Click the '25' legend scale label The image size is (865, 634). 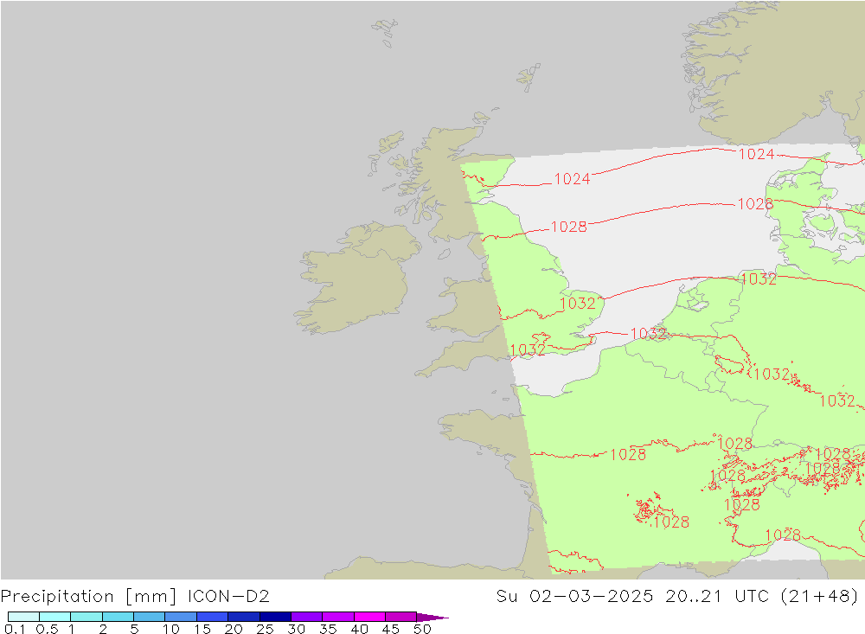pyautogui.click(x=265, y=629)
